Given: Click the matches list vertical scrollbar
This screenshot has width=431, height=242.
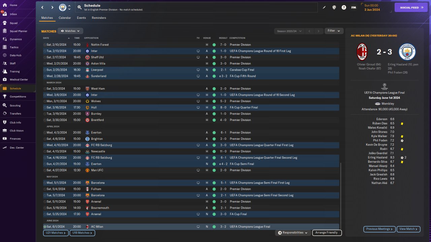Looking at the screenshot, I should 341,196.
